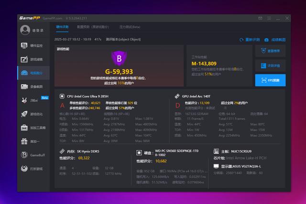Click the GPU Max: 2350MHz frequency value
This screenshot has width=306, height=204.
261,135
